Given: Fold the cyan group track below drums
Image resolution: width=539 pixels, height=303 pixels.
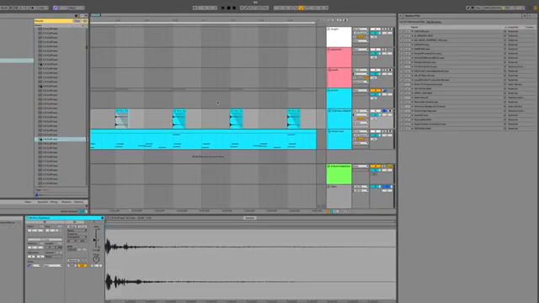Looking at the screenshot, I should click(x=328, y=111).
